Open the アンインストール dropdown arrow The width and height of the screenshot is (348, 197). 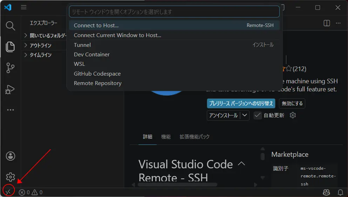tap(245, 115)
